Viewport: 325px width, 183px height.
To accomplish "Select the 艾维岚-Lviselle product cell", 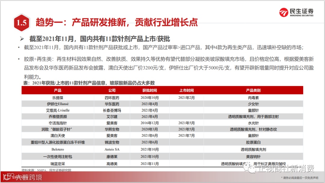I will tap(57, 110).
